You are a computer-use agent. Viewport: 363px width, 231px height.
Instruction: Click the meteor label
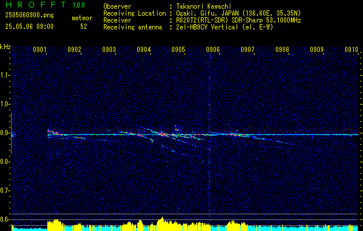[82, 18]
